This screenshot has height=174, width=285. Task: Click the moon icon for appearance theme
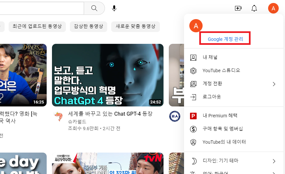[x=194, y=161]
